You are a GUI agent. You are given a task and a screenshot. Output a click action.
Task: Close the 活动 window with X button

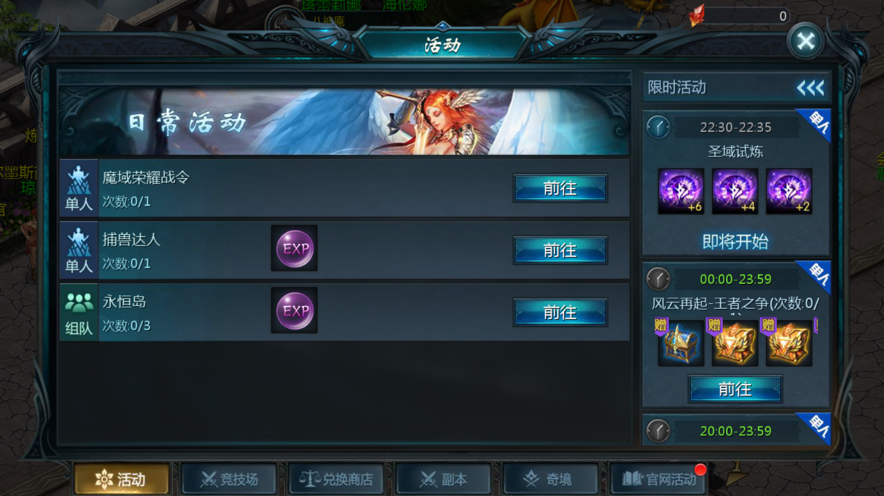click(x=806, y=41)
